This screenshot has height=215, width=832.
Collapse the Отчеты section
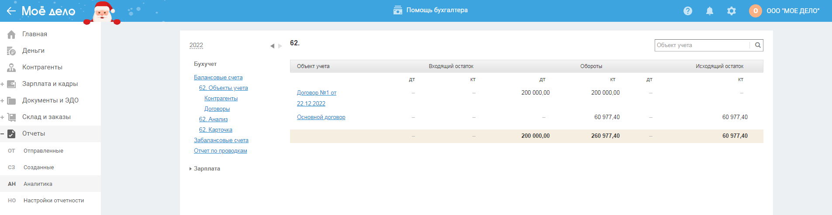3,134
